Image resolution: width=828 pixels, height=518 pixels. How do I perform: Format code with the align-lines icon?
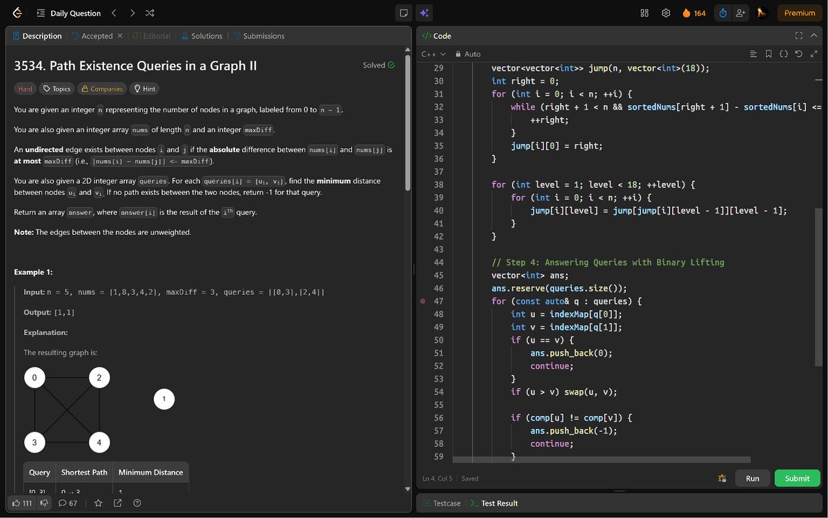click(x=753, y=54)
